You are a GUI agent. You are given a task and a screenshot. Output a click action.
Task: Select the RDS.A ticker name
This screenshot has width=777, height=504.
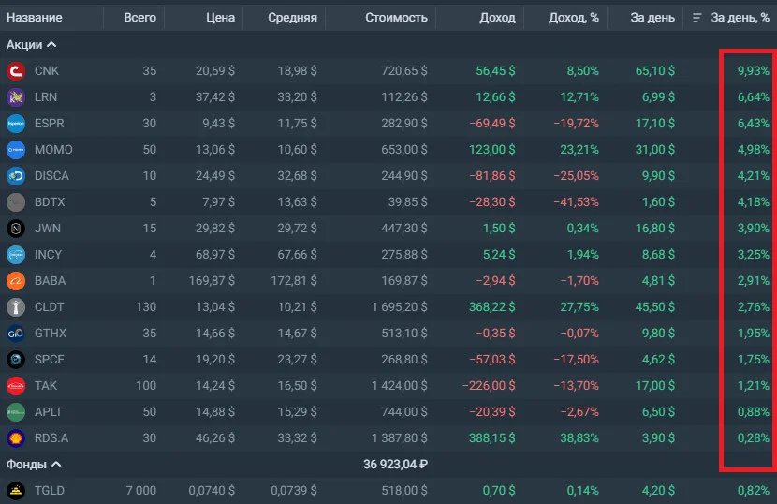click(51, 438)
